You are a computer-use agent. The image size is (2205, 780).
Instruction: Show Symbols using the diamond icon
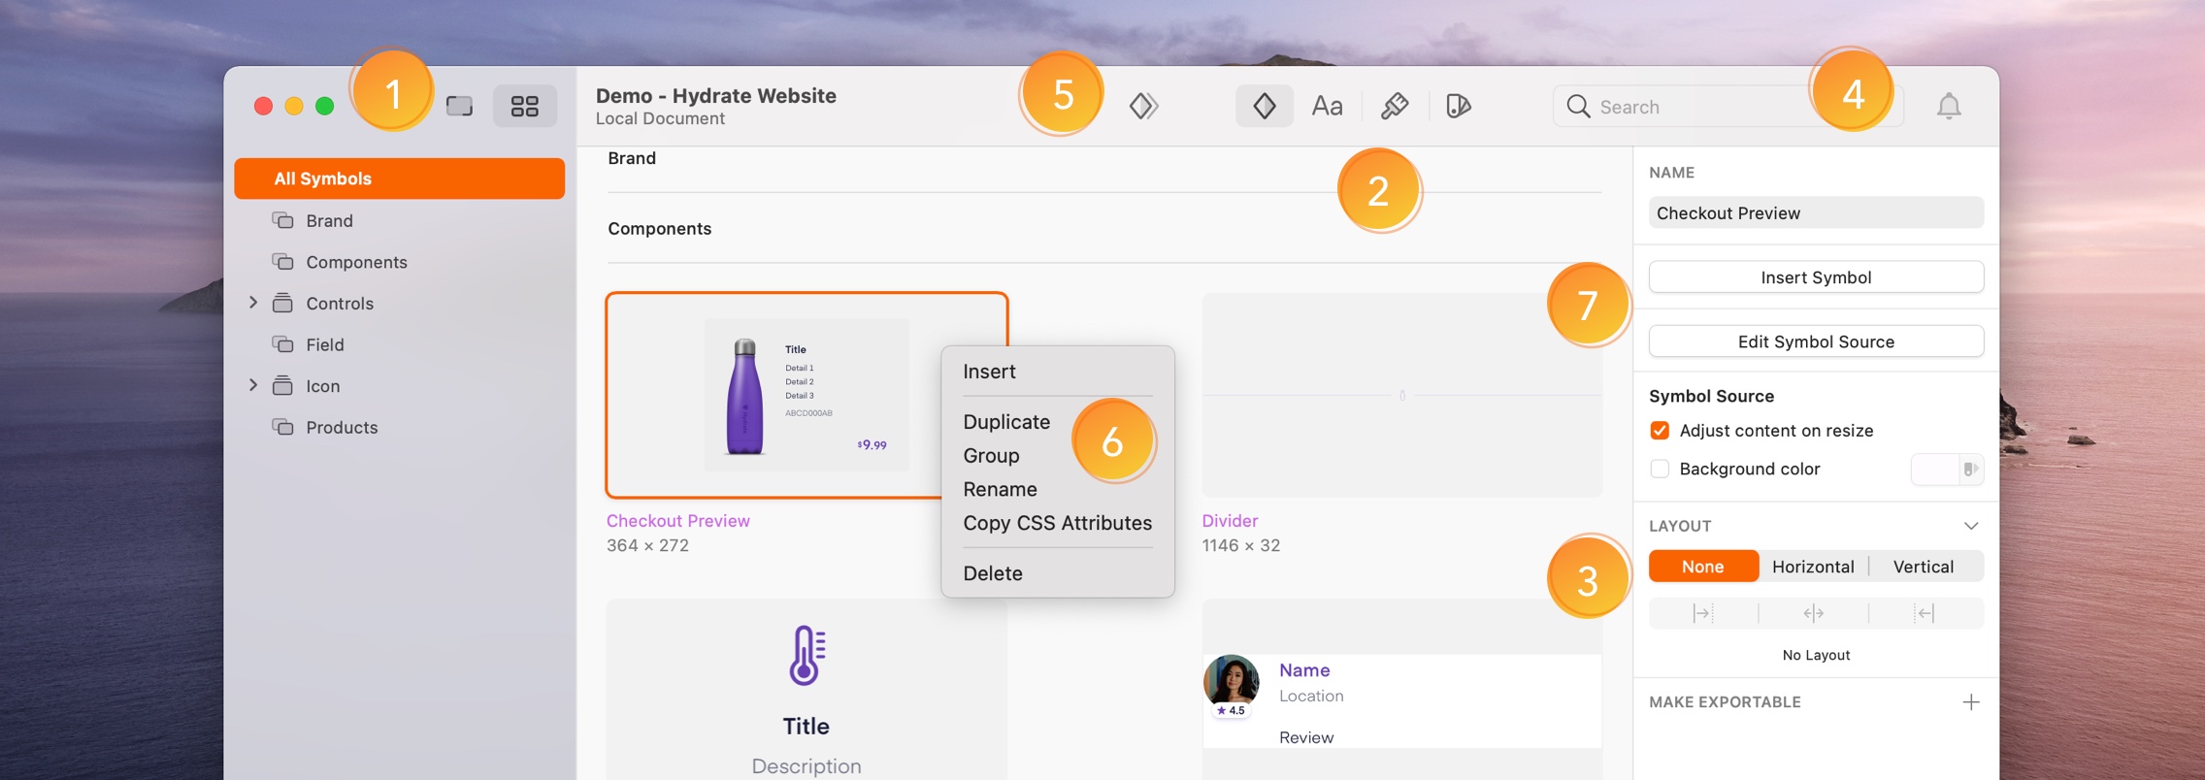(1264, 106)
